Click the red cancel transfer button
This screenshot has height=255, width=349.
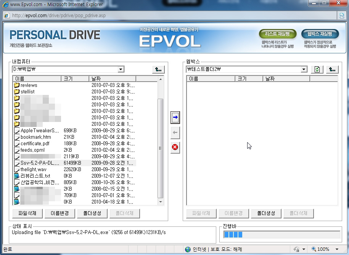pos(175,147)
